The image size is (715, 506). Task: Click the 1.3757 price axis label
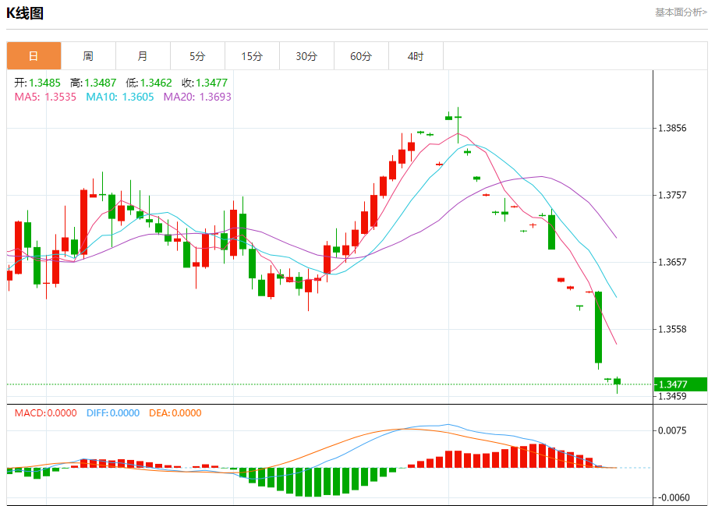click(x=672, y=195)
